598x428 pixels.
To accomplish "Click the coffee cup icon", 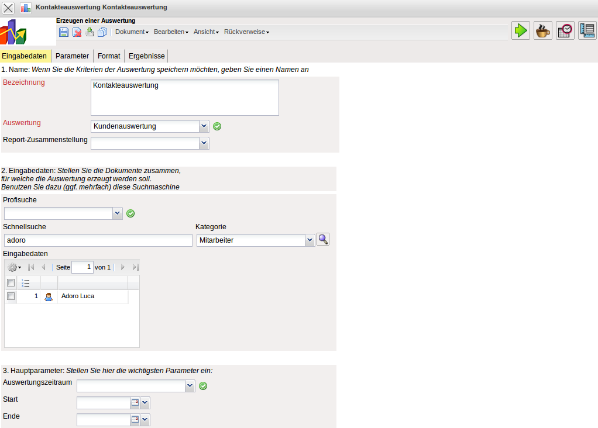I will [x=542, y=30].
